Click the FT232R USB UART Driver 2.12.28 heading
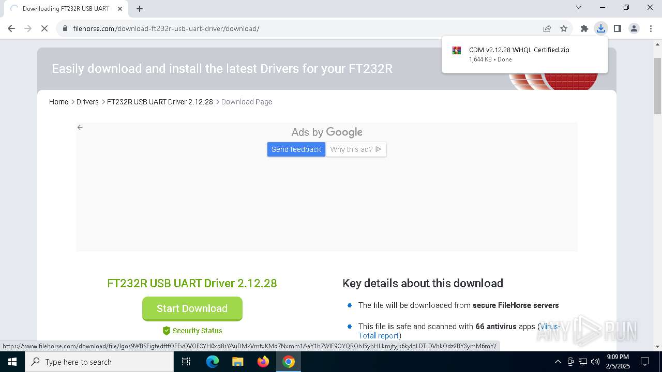662x372 pixels. 192,283
